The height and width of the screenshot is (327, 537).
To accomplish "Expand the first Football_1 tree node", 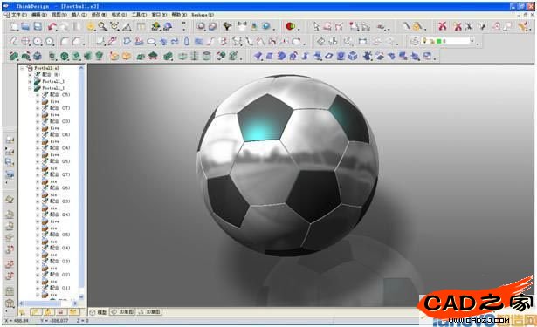I will (x=30, y=81).
